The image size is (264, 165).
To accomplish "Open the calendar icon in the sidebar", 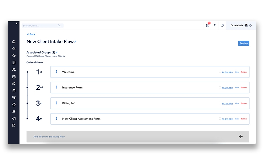I will 14,77.
